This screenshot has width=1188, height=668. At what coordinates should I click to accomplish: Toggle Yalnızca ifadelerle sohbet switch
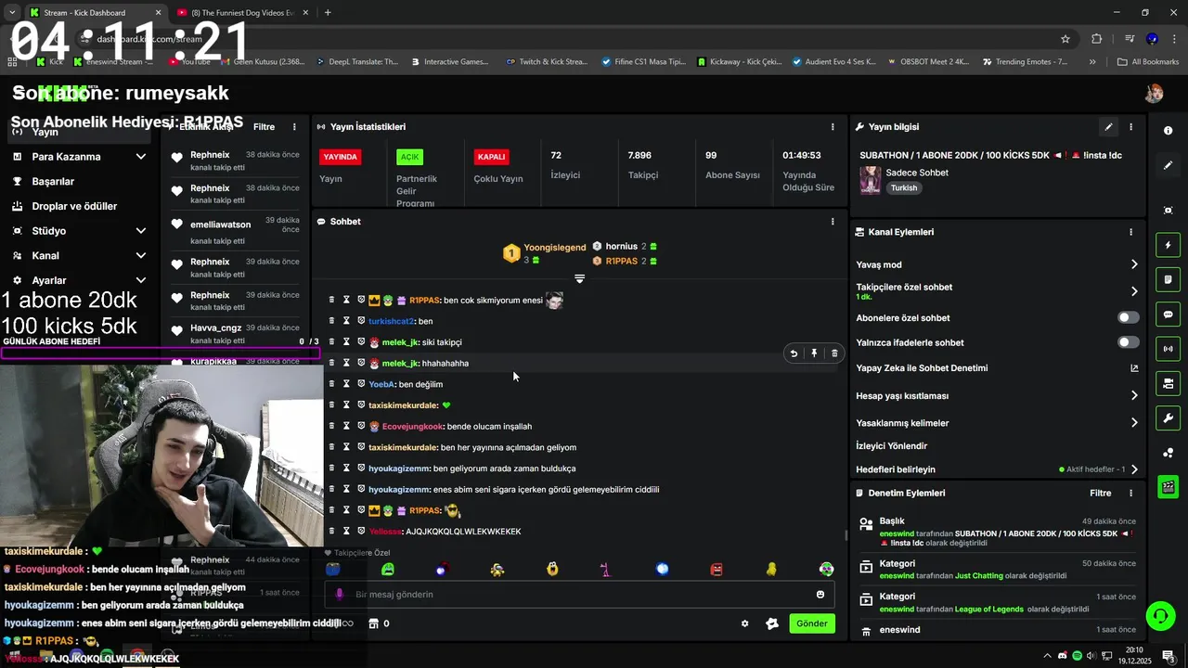pos(1128,342)
